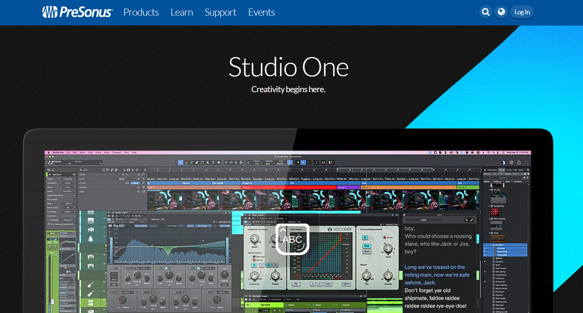This screenshot has height=313, width=583.
Task: Open the Products menu
Action: (x=141, y=12)
